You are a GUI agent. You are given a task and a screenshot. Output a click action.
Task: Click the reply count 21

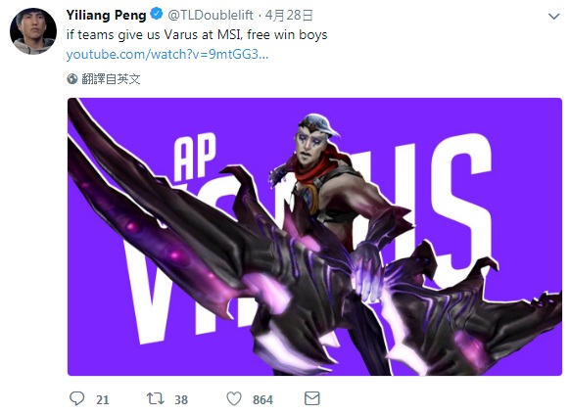click(x=103, y=400)
